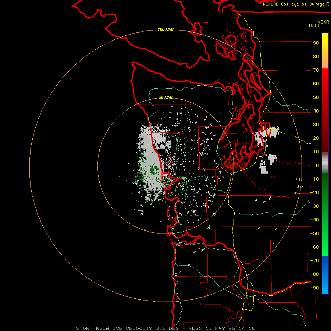Select the 10 value on the velocity scale
The height and width of the screenshot is (331, 331).
[316, 152]
